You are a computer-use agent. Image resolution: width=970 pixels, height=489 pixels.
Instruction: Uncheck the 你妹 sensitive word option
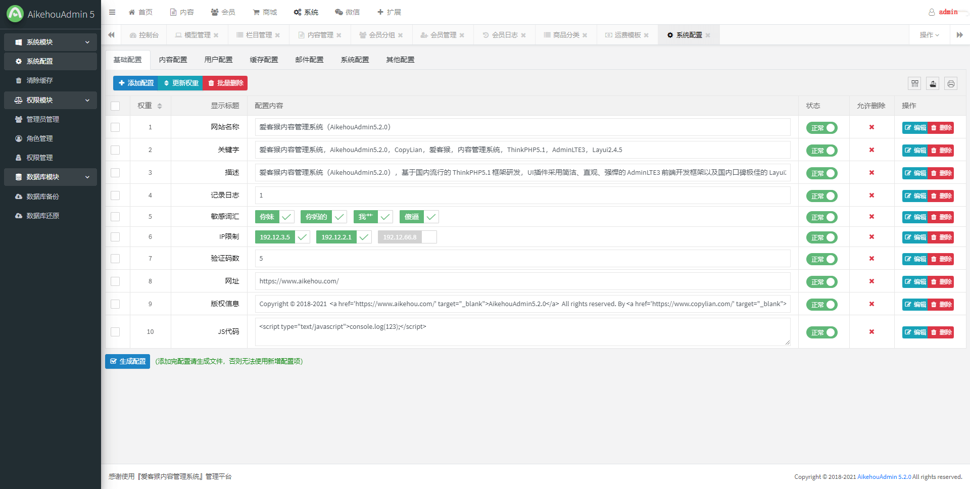click(x=274, y=217)
